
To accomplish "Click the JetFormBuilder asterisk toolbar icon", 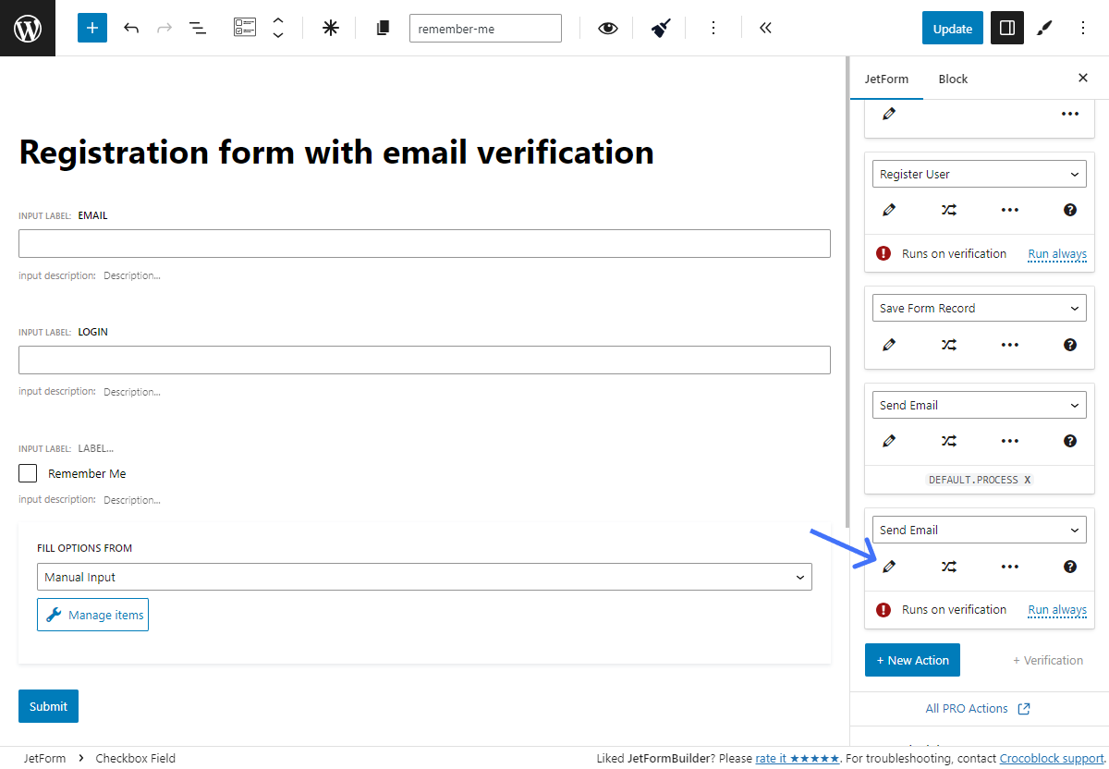I will [x=330, y=28].
